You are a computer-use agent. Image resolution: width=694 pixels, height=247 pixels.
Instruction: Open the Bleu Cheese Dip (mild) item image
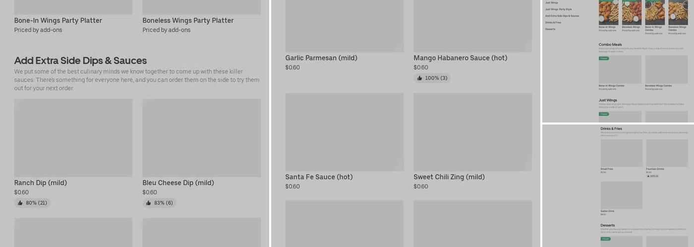point(202,138)
